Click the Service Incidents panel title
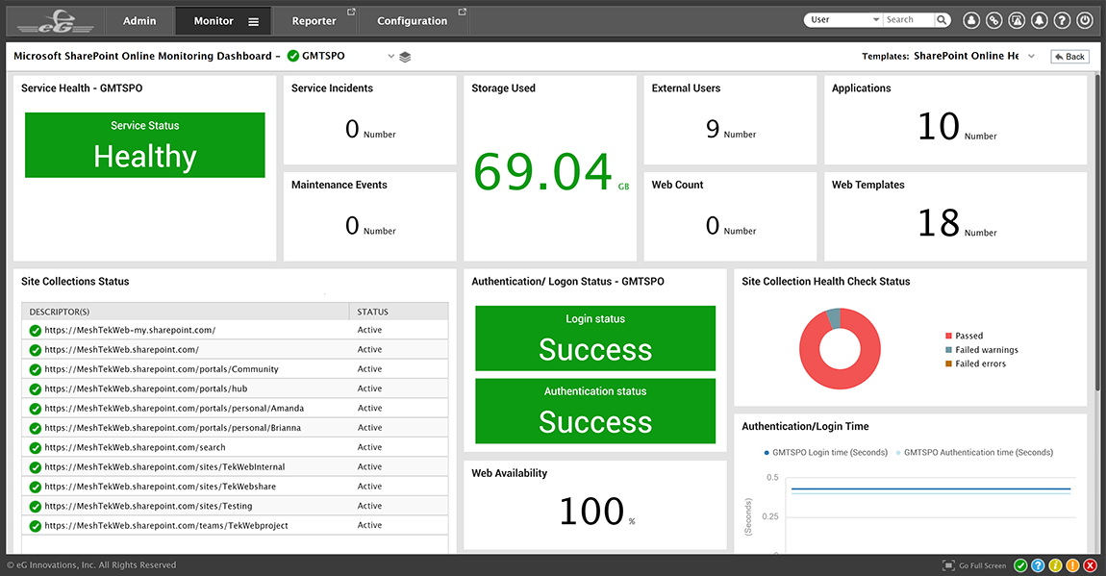Image resolution: width=1106 pixels, height=576 pixels. click(332, 88)
